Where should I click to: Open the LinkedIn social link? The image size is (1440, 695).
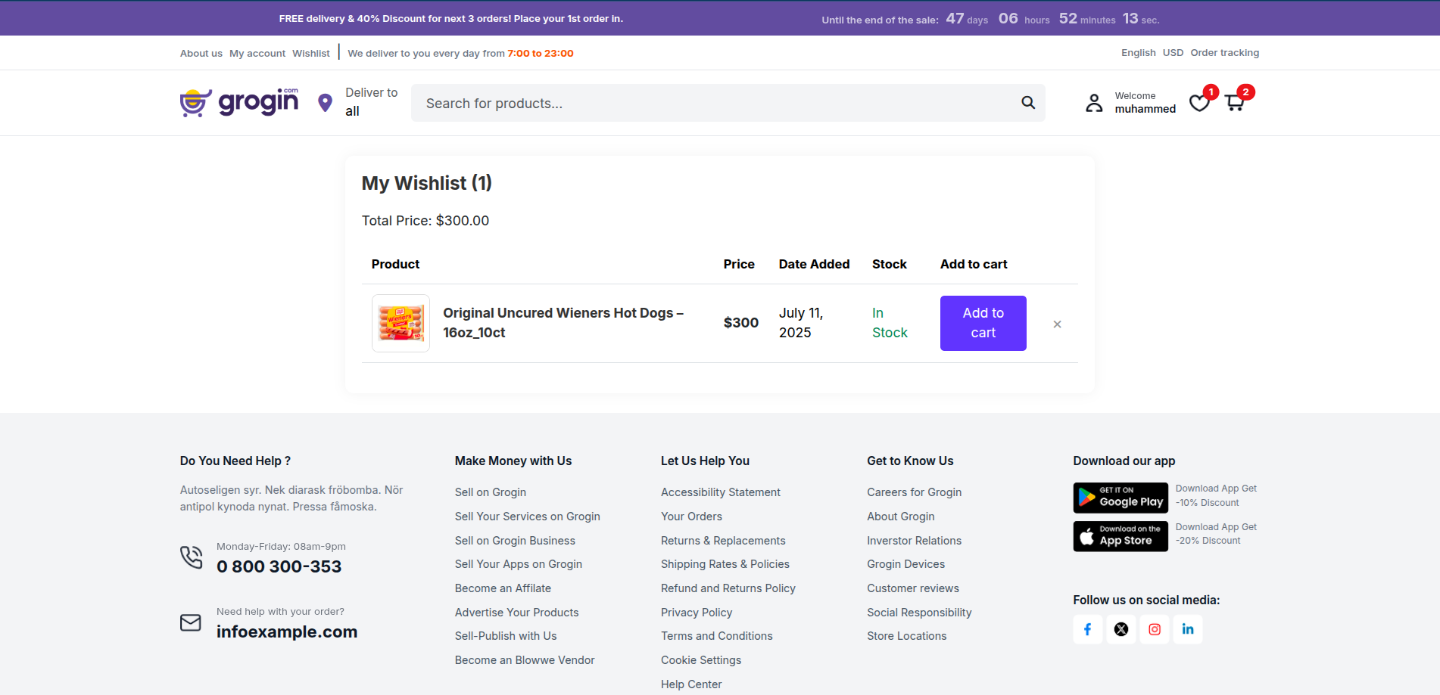1188,629
